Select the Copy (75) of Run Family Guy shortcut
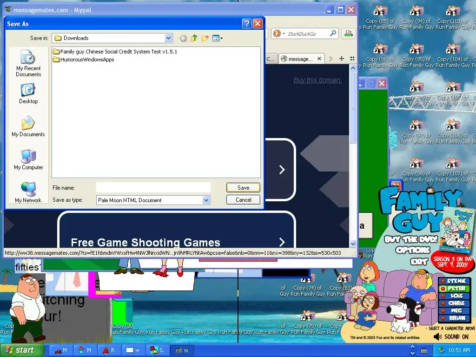 click(308, 323)
